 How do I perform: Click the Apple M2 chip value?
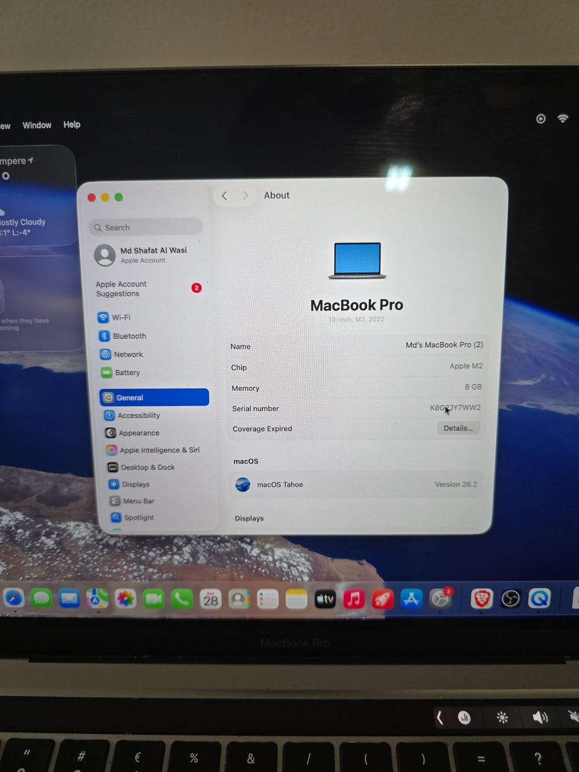(466, 366)
